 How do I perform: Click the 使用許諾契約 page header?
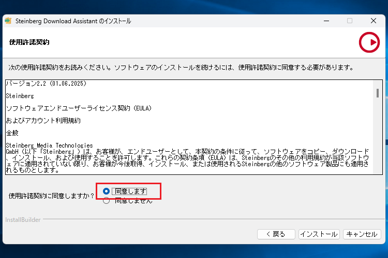tap(29, 42)
